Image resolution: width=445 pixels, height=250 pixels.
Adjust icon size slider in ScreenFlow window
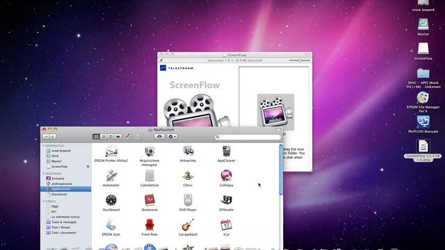300,60
